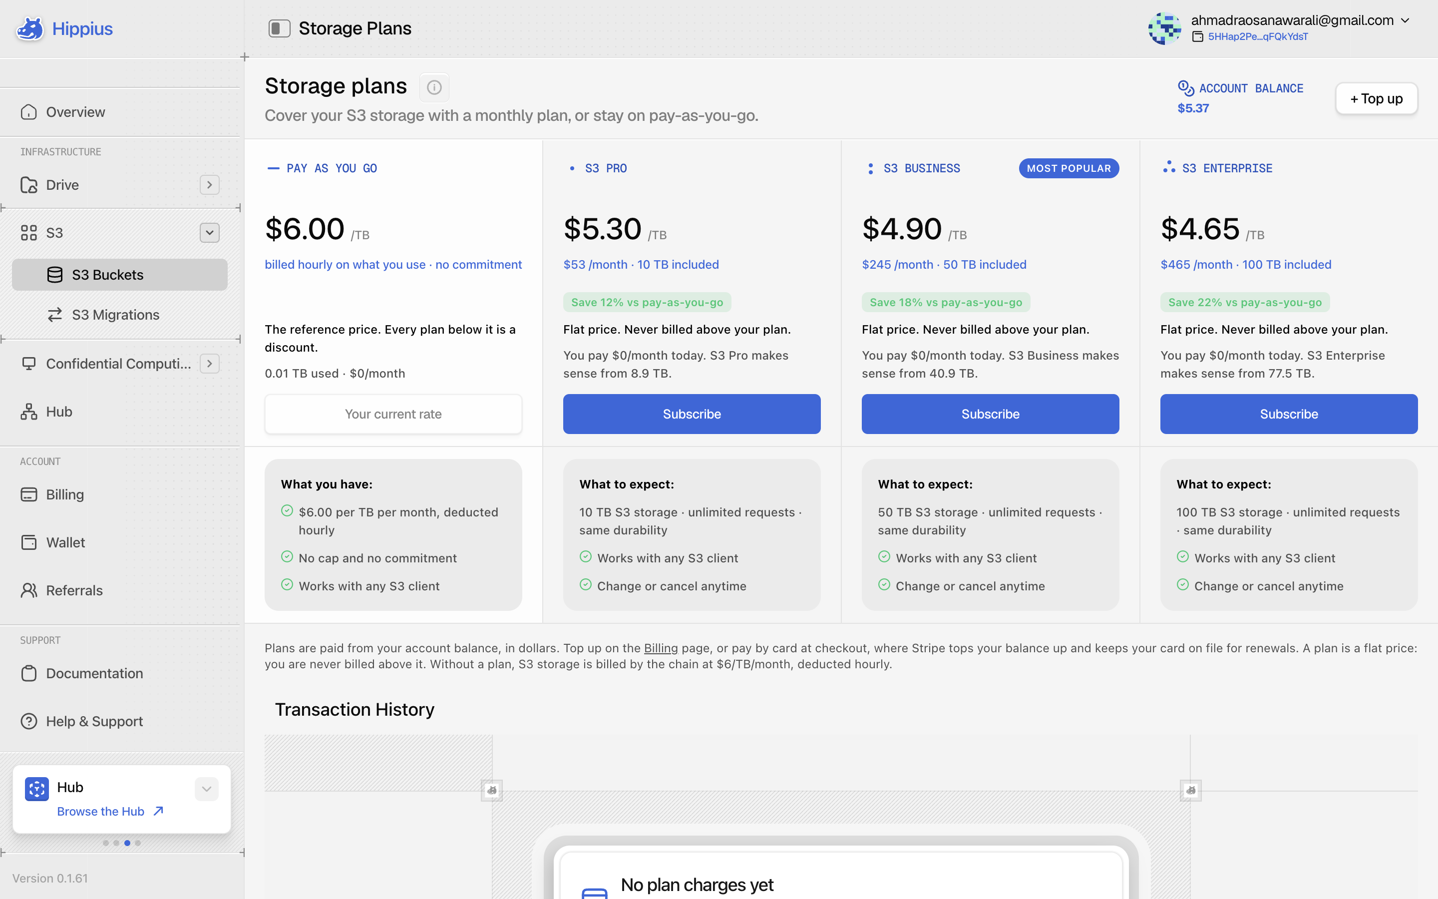Viewport: 1438px width, 899px height.
Task: Subscribe to the S3 Business plan
Action: 990,414
